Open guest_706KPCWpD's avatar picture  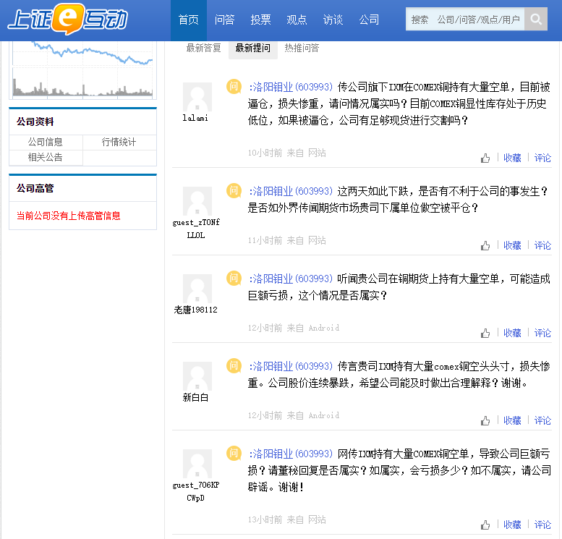[197, 464]
